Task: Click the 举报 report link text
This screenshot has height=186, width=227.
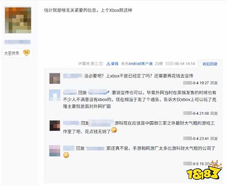Action: [x=115, y=64]
